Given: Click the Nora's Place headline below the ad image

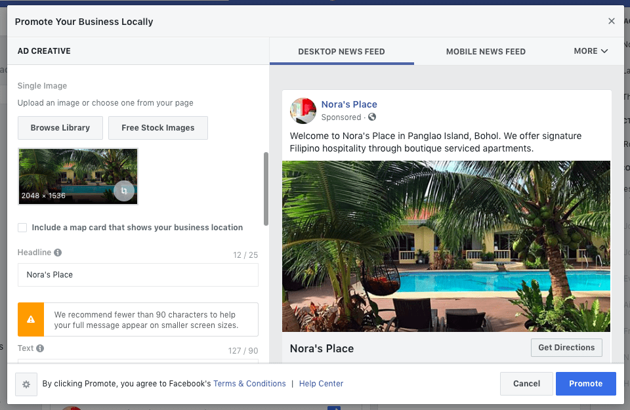Looking at the screenshot, I should click(322, 348).
